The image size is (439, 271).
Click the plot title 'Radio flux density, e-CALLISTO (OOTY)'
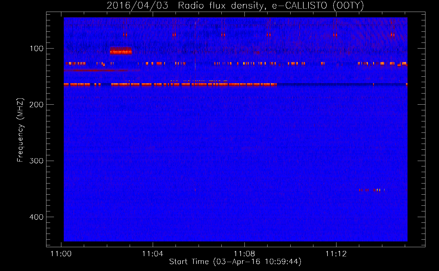coord(271,5)
